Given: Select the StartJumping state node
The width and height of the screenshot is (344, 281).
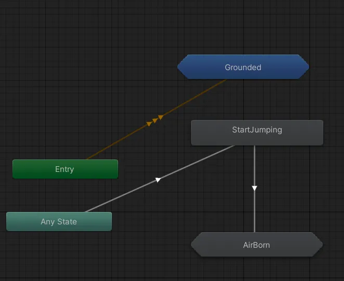Looking at the screenshot, I should [x=257, y=132].
